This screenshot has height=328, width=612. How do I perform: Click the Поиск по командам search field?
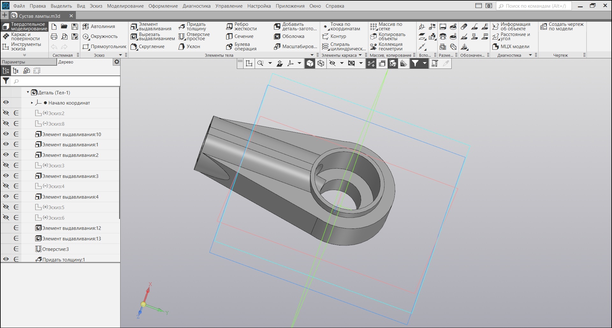(534, 6)
